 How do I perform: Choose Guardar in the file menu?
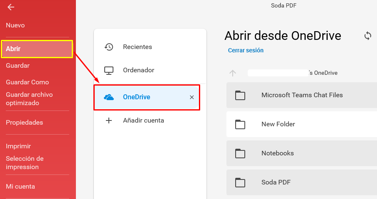click(x=18, y=65)
